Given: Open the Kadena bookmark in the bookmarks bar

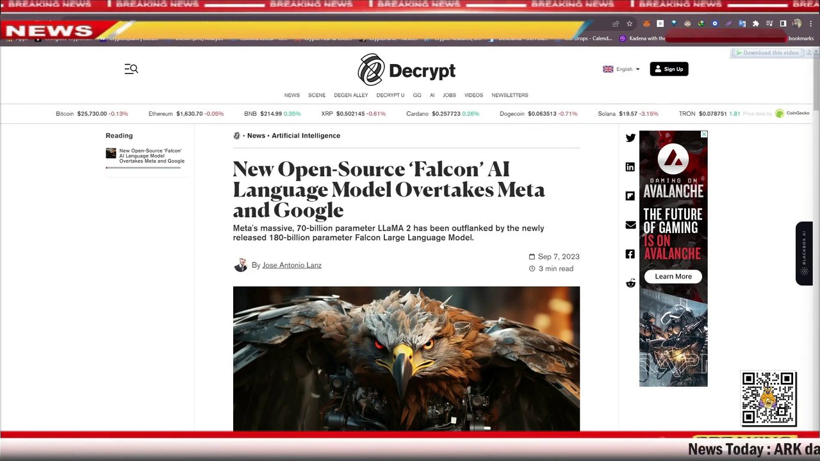Looking at the screenshot, I should [x=643, y=38].
